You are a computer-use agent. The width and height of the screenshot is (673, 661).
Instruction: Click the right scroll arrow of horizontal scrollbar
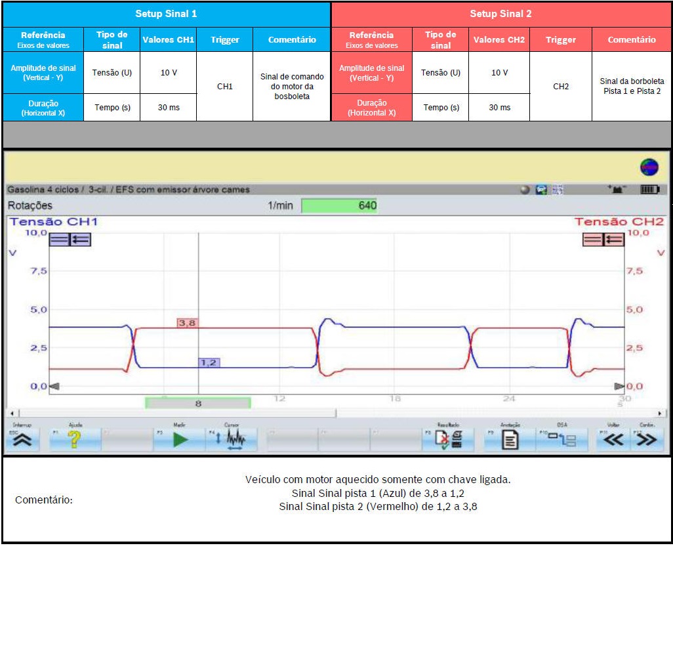coord(661,414)
